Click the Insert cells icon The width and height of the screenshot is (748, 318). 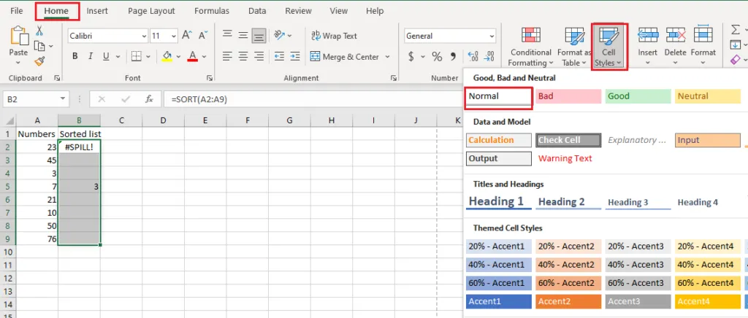click(648, 35)
